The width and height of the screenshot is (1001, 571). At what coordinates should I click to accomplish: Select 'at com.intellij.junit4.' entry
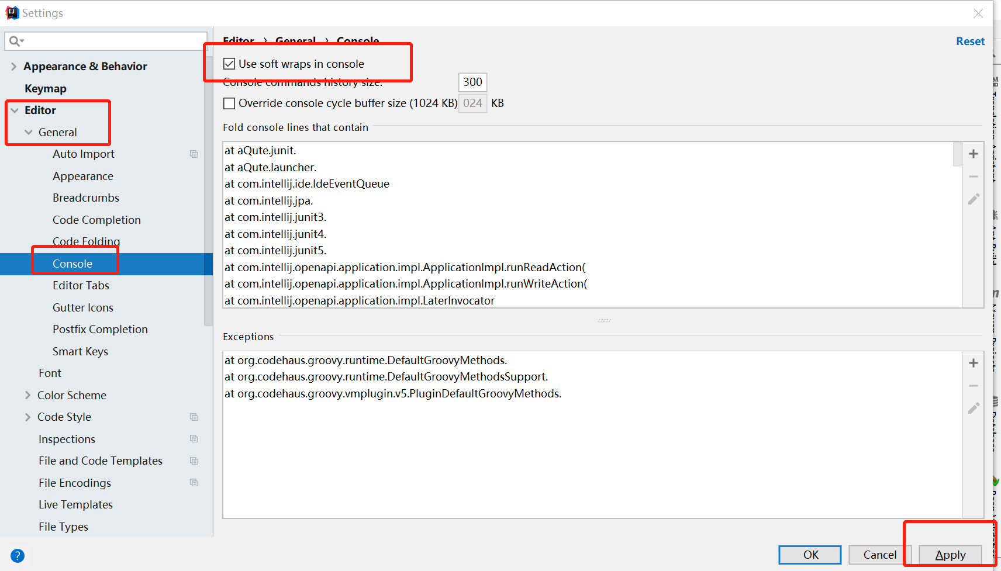tap(275, 234)
